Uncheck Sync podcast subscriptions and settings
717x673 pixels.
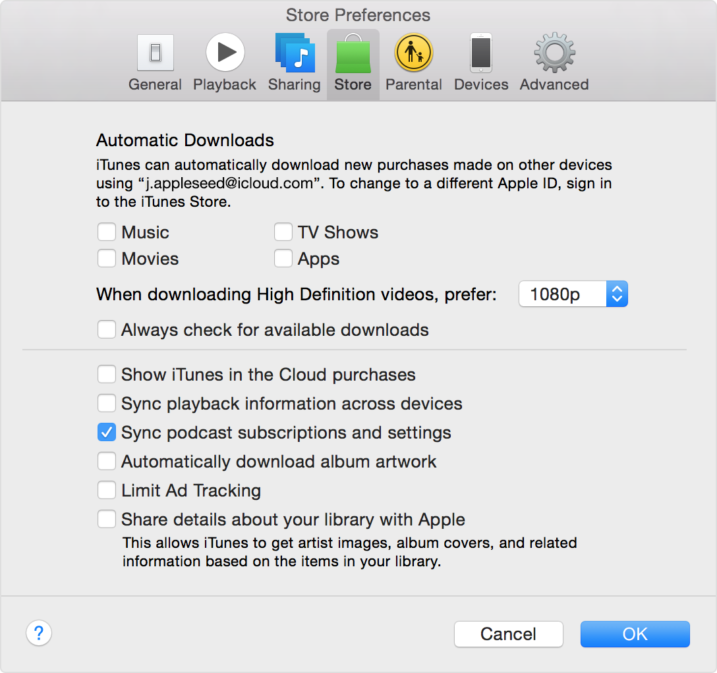(x=107, y=433)
